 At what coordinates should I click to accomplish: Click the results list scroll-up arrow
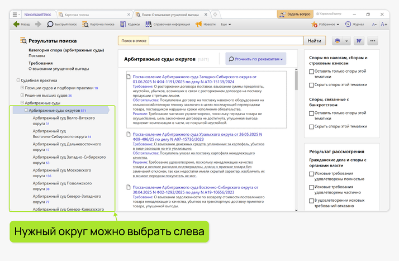point(296,69)
